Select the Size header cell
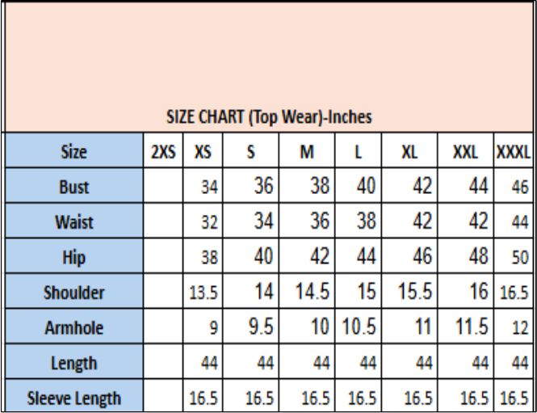The width and height of the screenshot is (537, 413). point(73,150)
